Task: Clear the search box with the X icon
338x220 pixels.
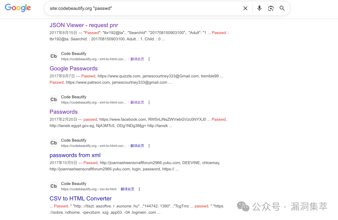Action: point(245,8)
